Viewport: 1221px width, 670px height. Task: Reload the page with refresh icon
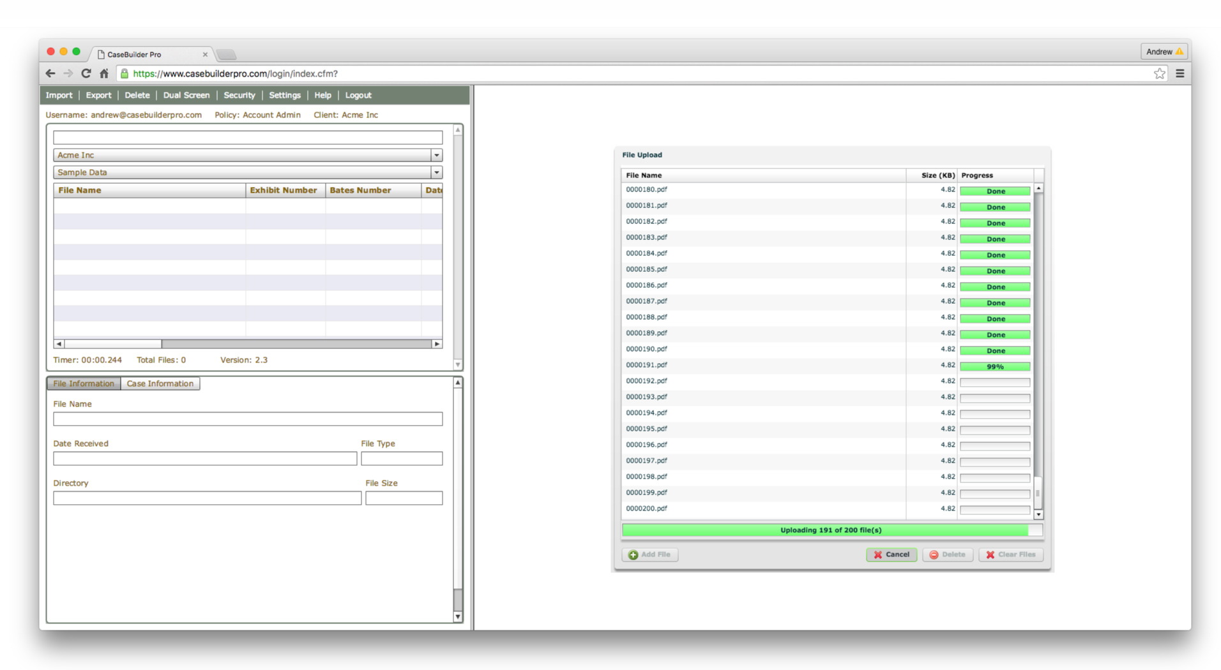(x=86, y=73)
